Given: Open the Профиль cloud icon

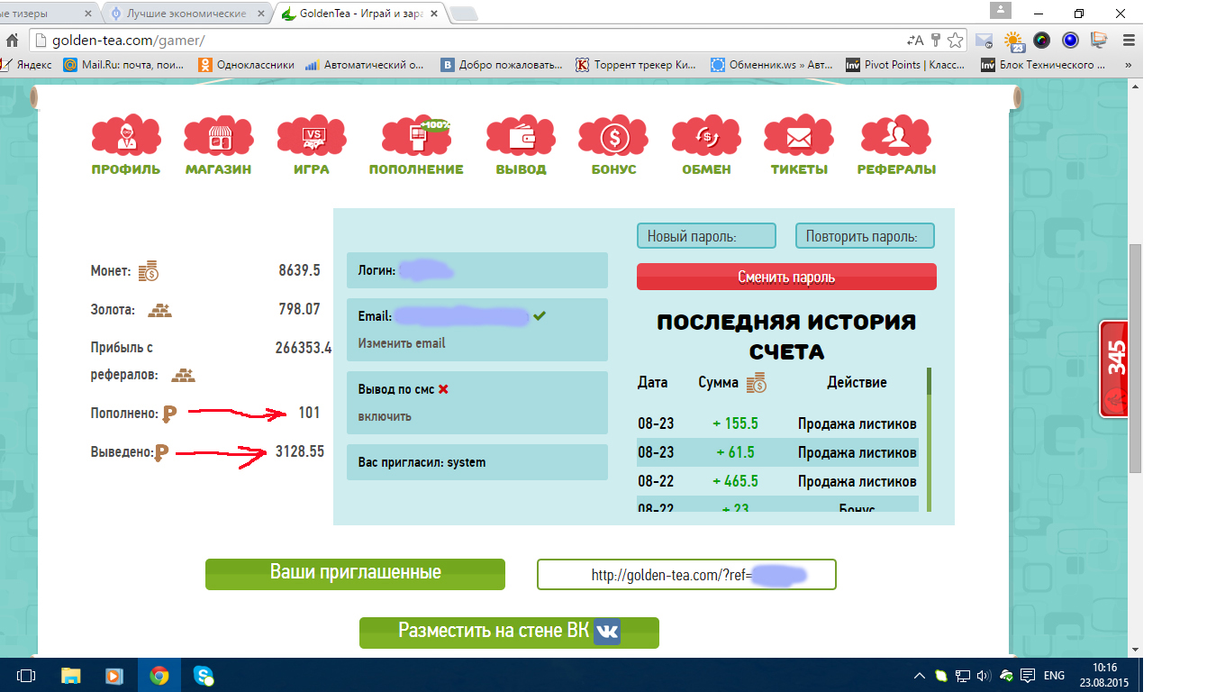Looking at the screenshot, I should coord(126,136).
